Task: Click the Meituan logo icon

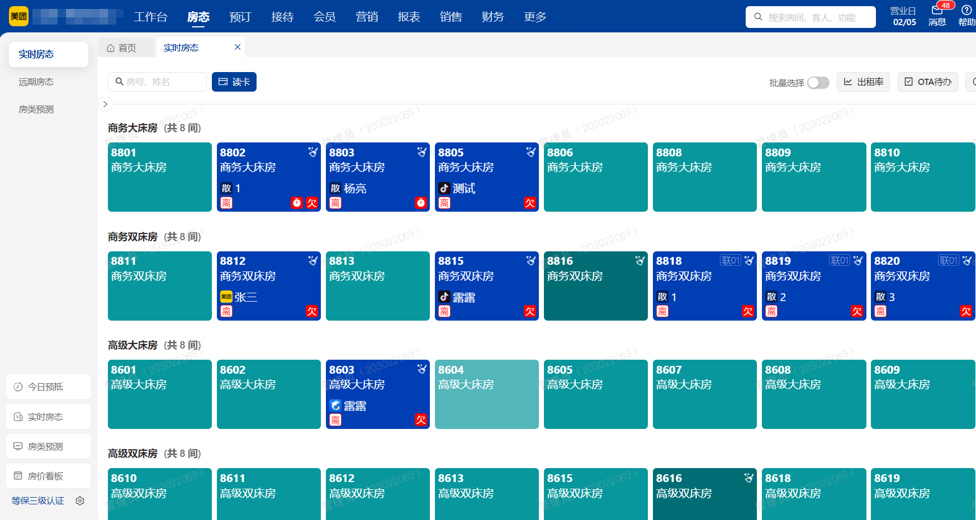Action: click(x=19, y=16)
